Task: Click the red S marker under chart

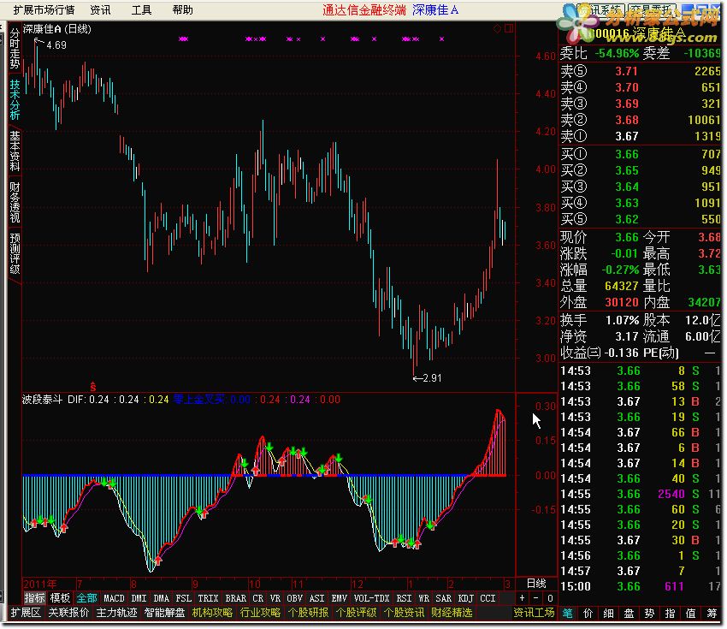Action: coord(92,386)
